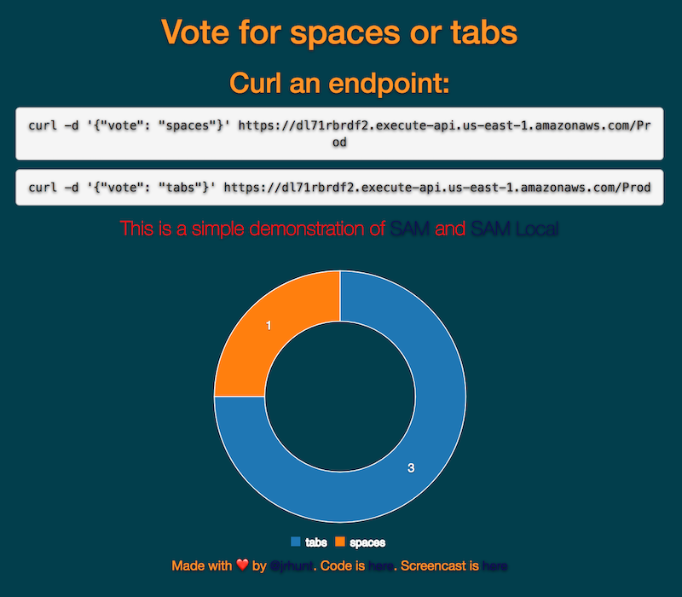Viewport: 682px width, 597px height.
Task: Click the value 3 on the chart
Action: click(411, 467)
